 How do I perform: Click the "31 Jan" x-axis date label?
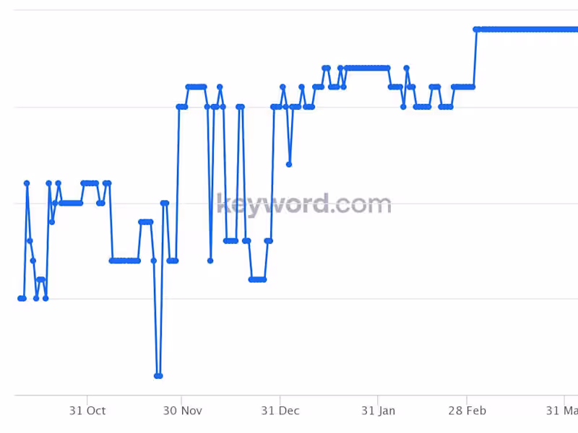[x=378, y=411]
